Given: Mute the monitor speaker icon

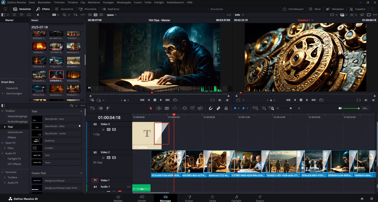Looking at the screenshot, I should click(340, 108).
